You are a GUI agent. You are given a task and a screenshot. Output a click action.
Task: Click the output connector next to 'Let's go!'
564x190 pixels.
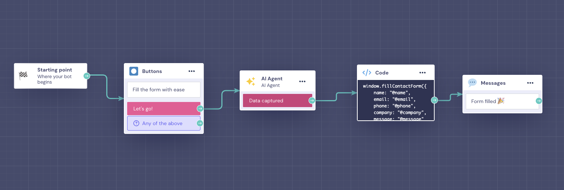200,109
